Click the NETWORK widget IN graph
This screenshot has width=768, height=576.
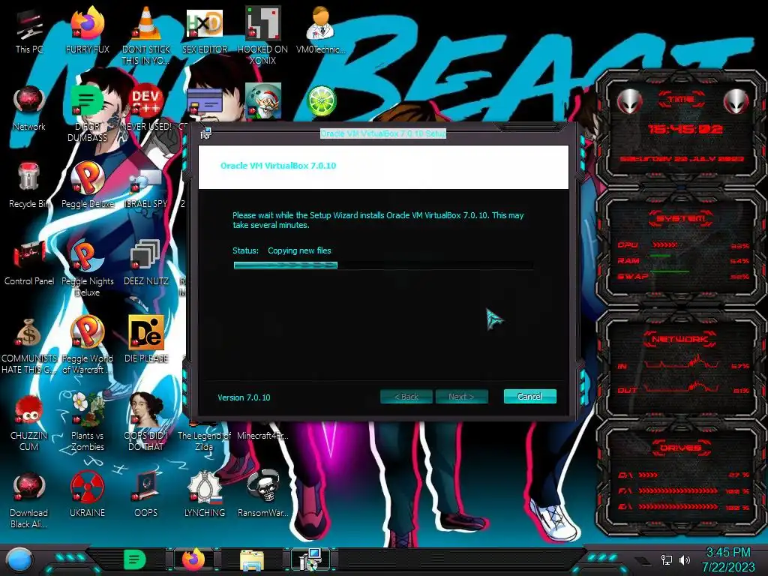pyautogui.click(x=682, y=362)
